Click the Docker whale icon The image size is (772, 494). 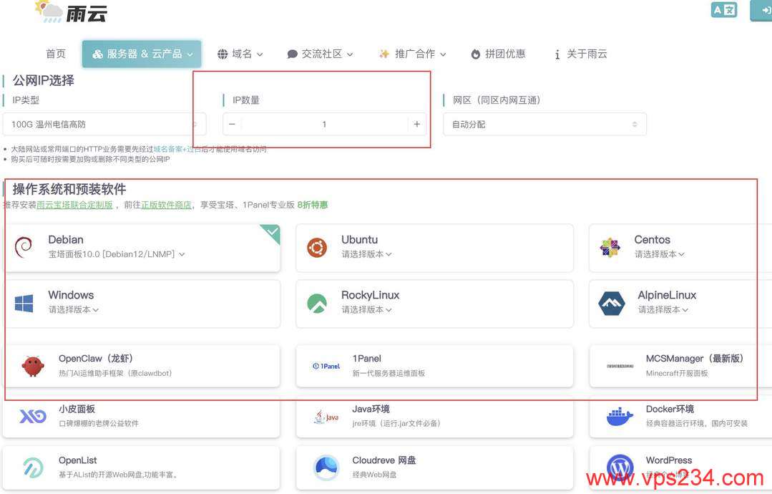point(620,417)
